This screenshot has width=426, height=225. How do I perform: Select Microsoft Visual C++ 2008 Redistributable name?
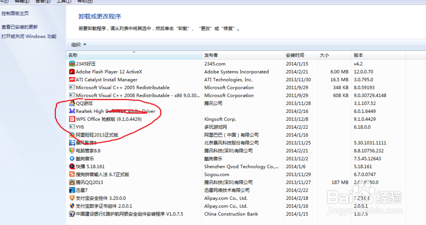click(x=138, y=95)
